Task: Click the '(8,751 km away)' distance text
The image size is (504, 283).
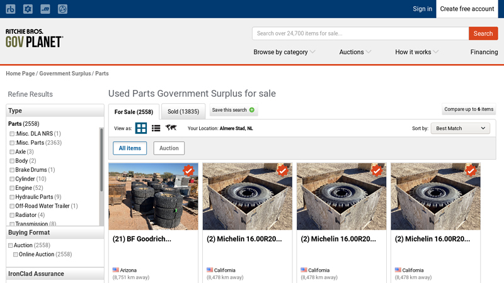Action: pos(131,277)
